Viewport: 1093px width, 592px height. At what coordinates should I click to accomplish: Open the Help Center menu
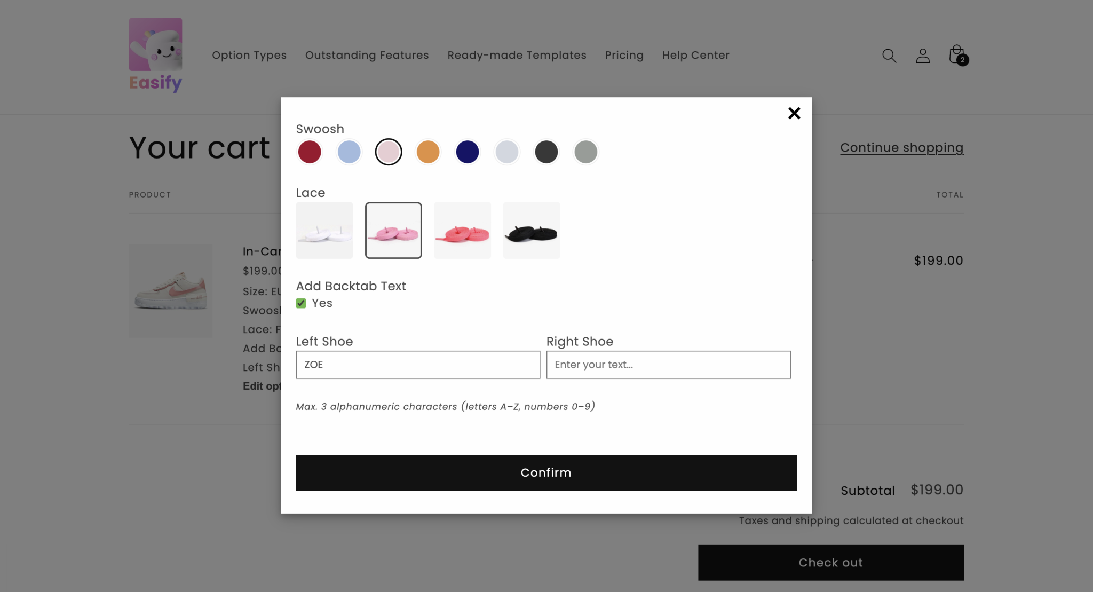pos(695,55)
